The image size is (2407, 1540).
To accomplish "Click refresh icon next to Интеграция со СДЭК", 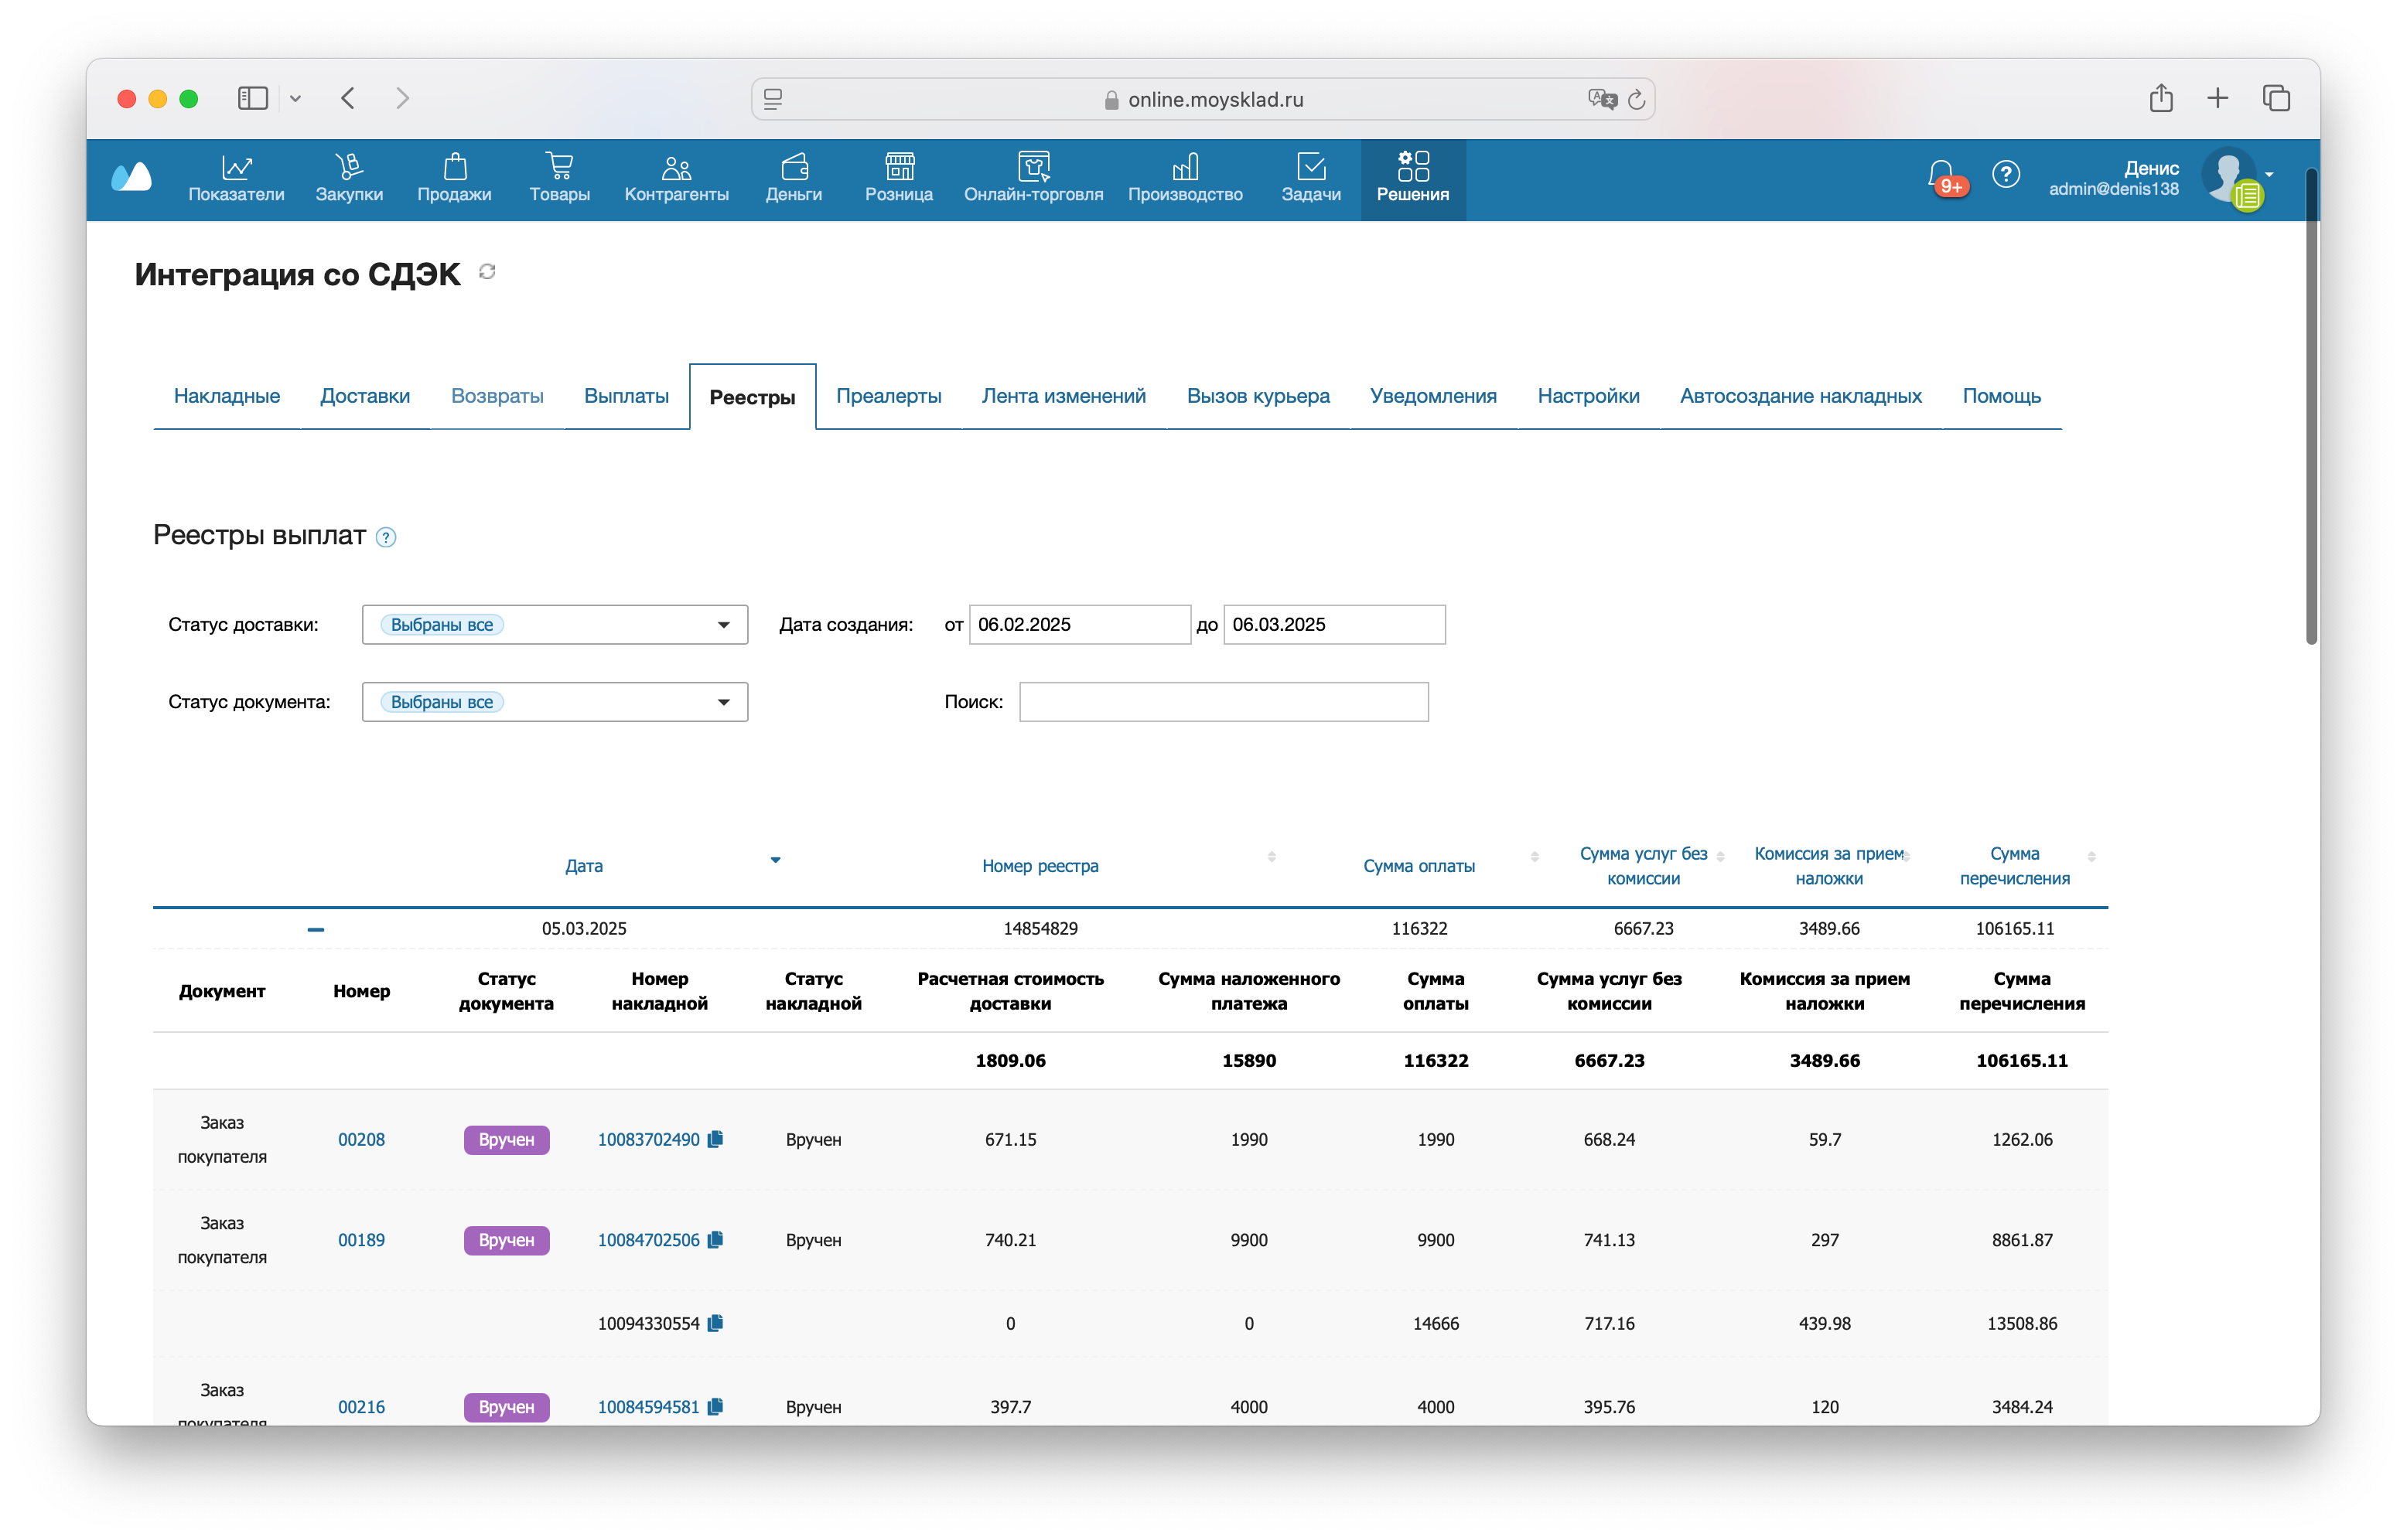I will [x=487, y=272].
